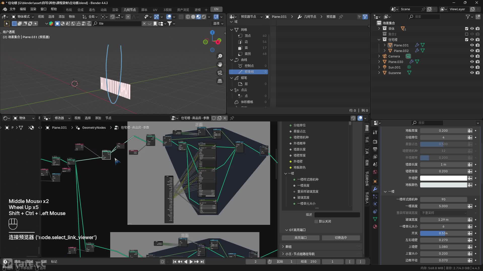Jump to timeline start frame
The height and width of the screenshot is (271, 483).
click(x=175, y=262)
